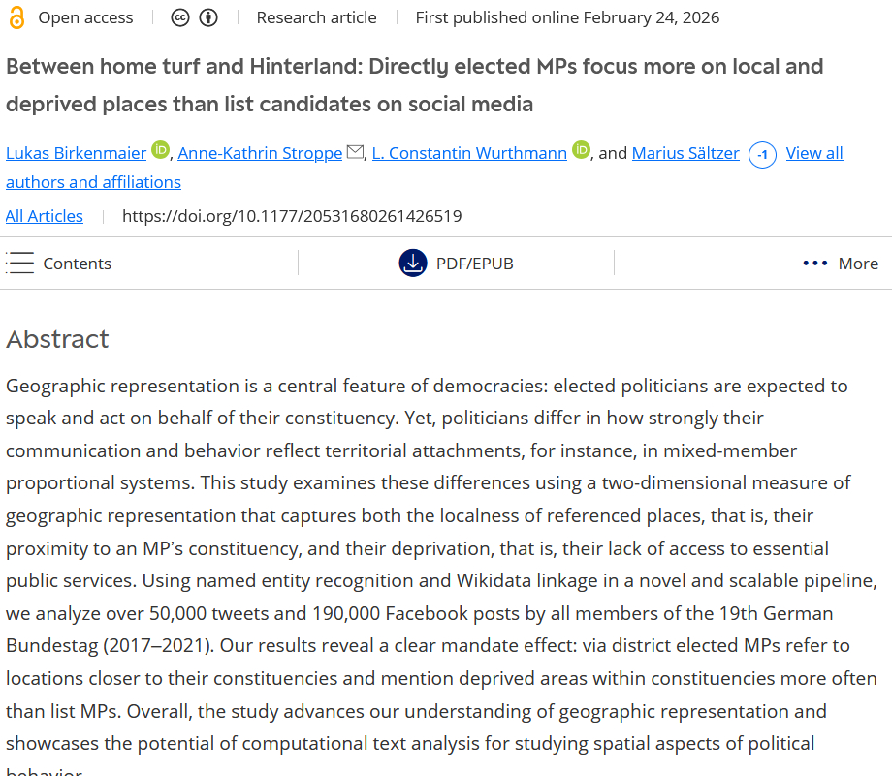Expand View all authors and affiliations
The image size is (892, 776).
click(x=813, y=153)
